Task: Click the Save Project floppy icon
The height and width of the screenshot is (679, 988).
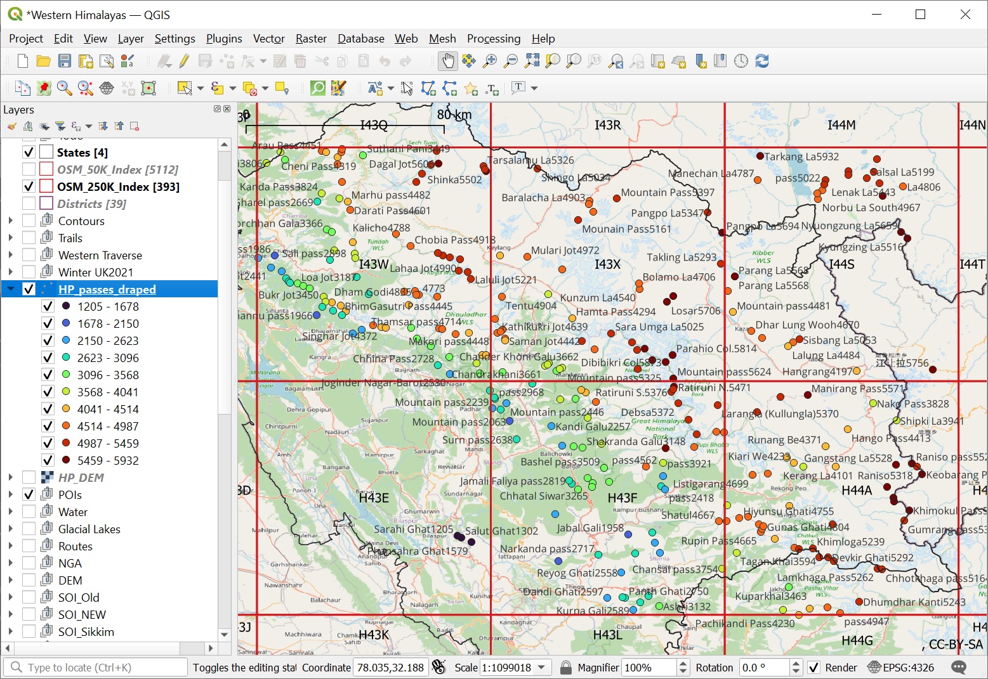Action: pos(65,61)
